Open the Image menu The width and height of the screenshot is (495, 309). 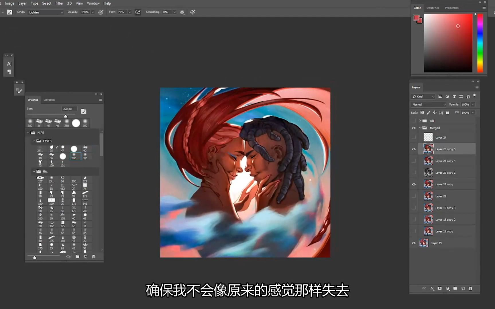(x=9, y=3)
